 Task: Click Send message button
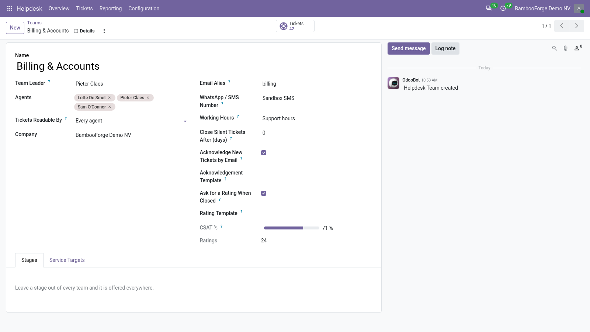pos(409,48)
